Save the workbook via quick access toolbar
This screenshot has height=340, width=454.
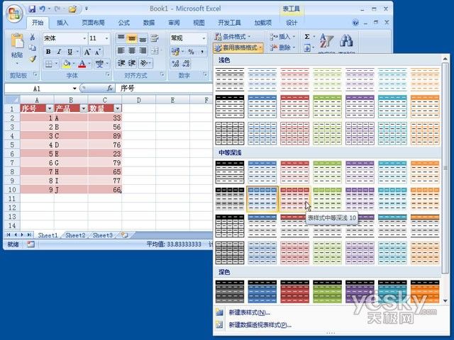pos(32,9)
